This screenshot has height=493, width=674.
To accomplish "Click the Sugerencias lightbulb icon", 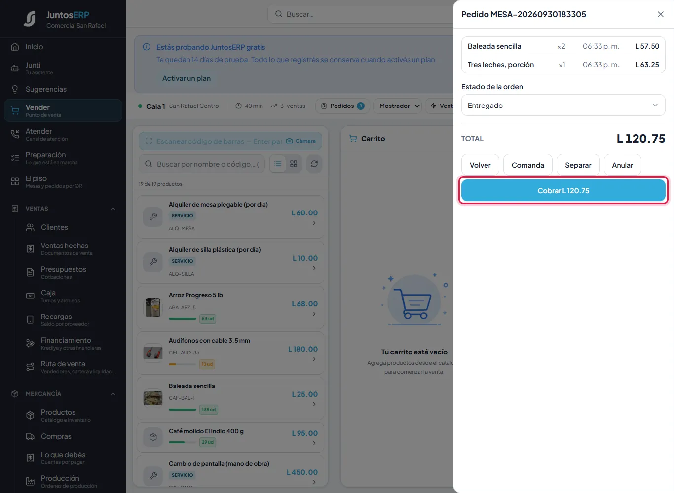I will click(x=15, y=89).
